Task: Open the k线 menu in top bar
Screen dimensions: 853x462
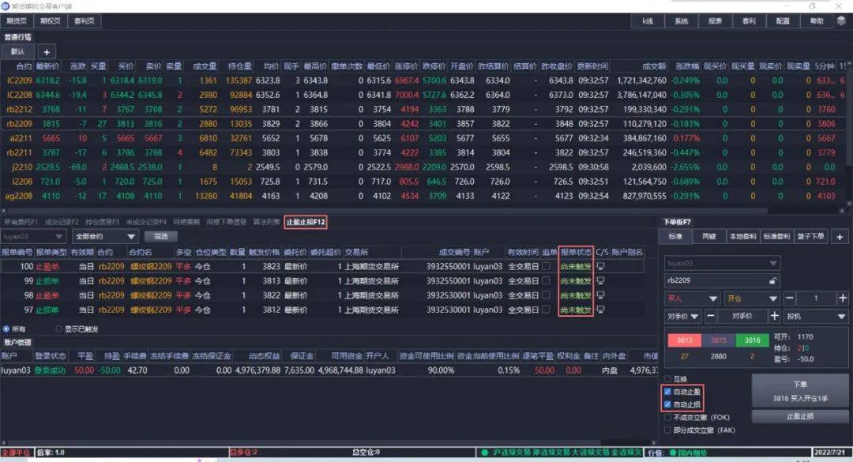Action: click(x=647, y=21)
